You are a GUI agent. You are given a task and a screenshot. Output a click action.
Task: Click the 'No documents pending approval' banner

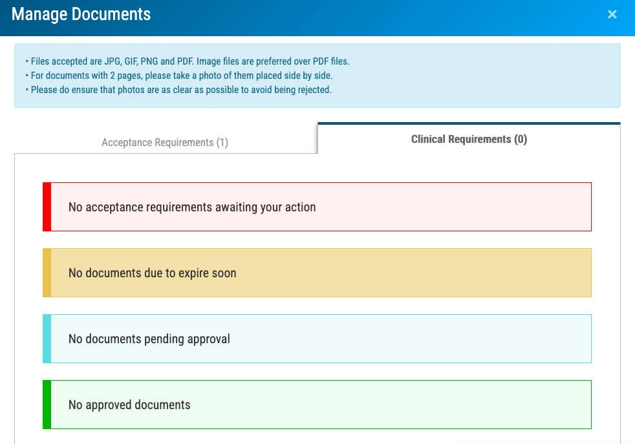317,338
